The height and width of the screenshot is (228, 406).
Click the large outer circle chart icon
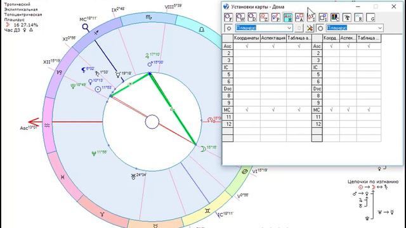point(320,28)
